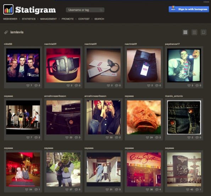Like the neon sign photo
This screenshot has width=211, height=196.
point(148,190)
